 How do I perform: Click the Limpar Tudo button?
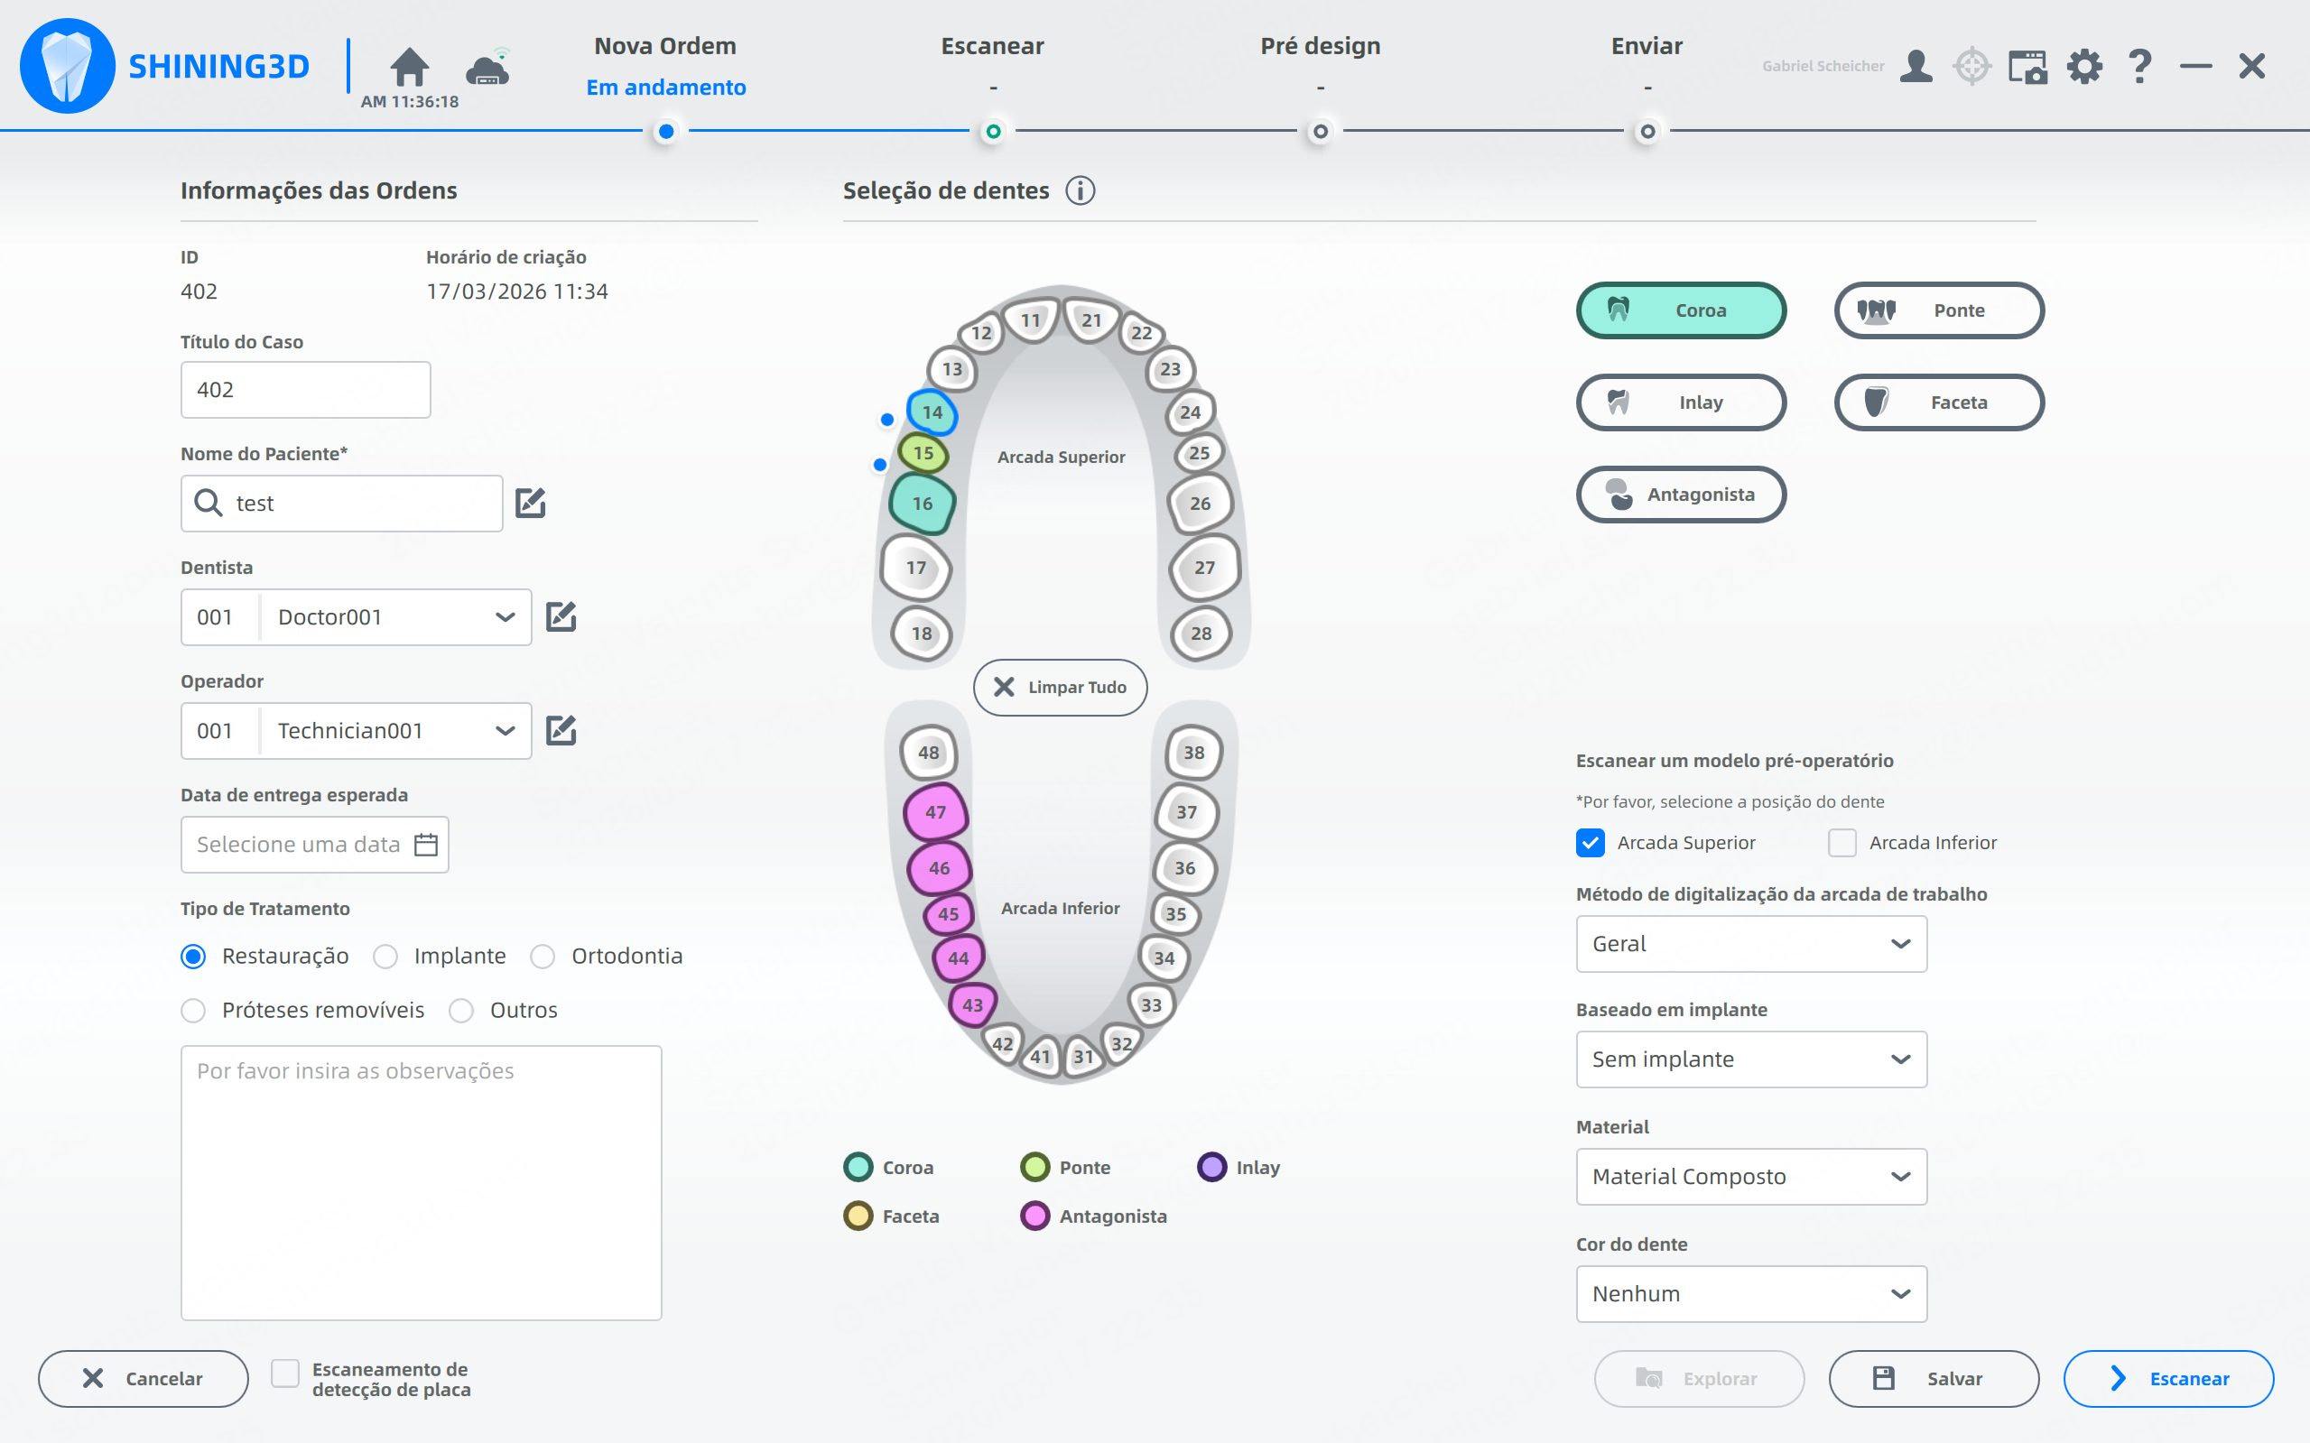1060,687
